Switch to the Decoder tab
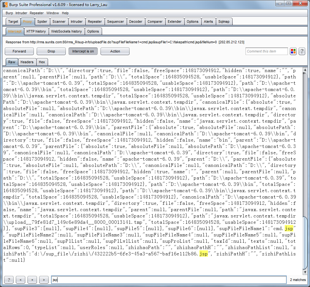The width and height of the screenshot is (310, 287). (136, 21)
